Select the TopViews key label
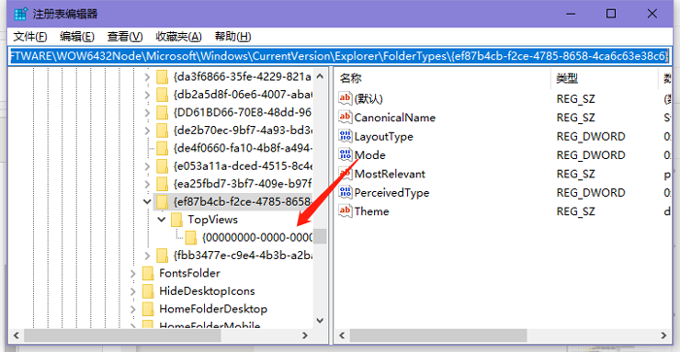680x352 pixels. tap(213, 219)
